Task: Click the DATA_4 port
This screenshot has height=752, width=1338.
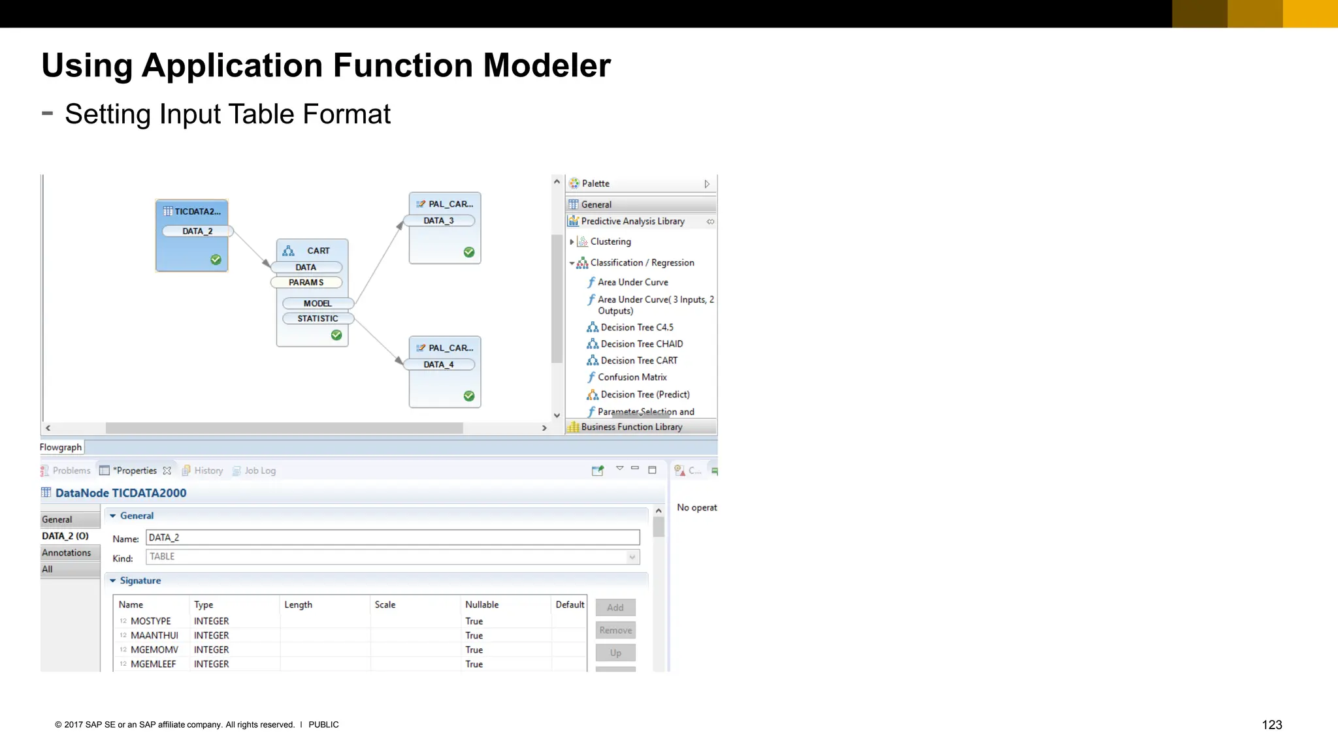Action: 438,365
